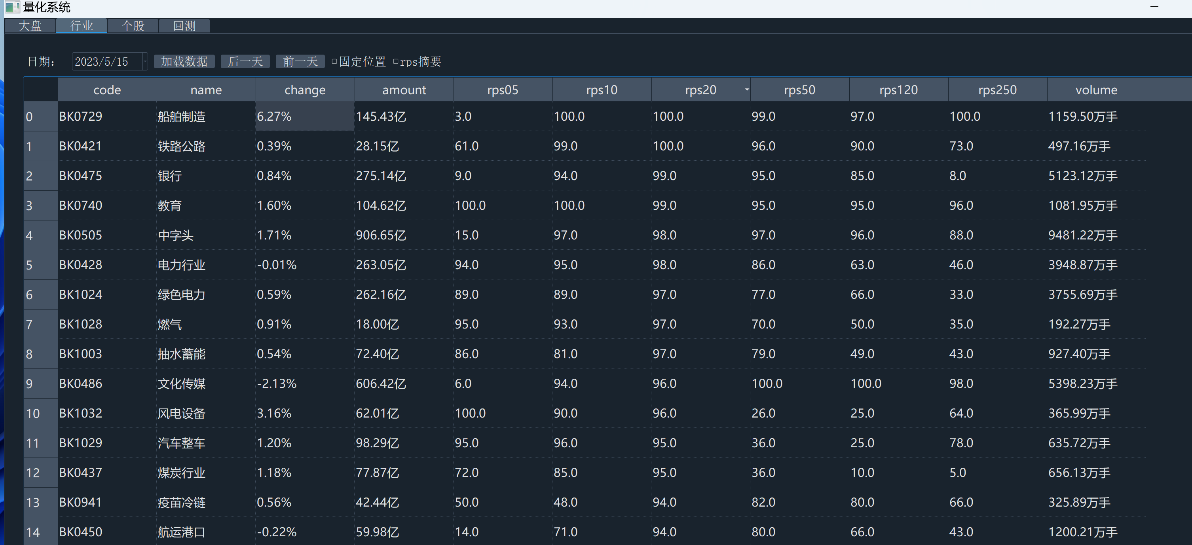Image resolution: width=1192 pixels, height=545 pixels.
Task: Click the sort arrow on the rps20 header
Action: tap(746, 89)
